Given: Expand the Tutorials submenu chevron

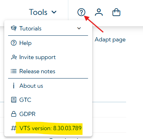Looking at the screenshot, I should point(79,28).
